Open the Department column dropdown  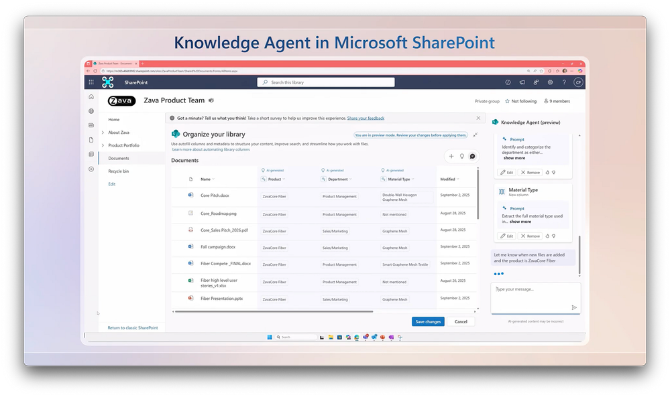pos(350,179)
